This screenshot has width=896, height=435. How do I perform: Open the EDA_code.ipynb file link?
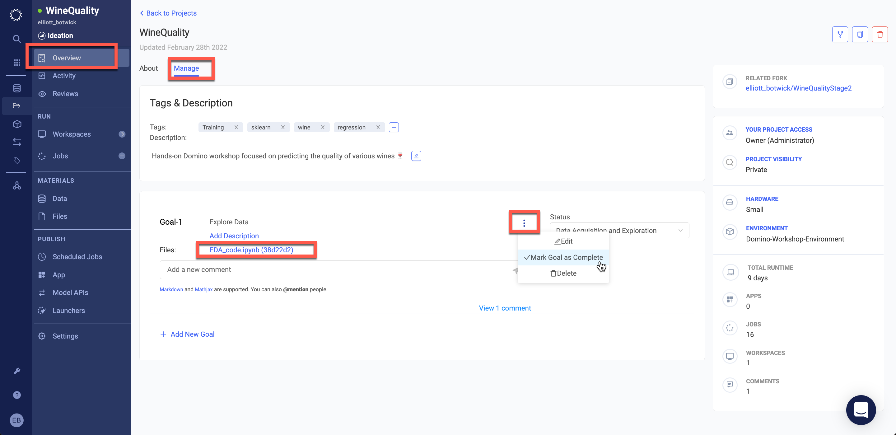(251, 250)
